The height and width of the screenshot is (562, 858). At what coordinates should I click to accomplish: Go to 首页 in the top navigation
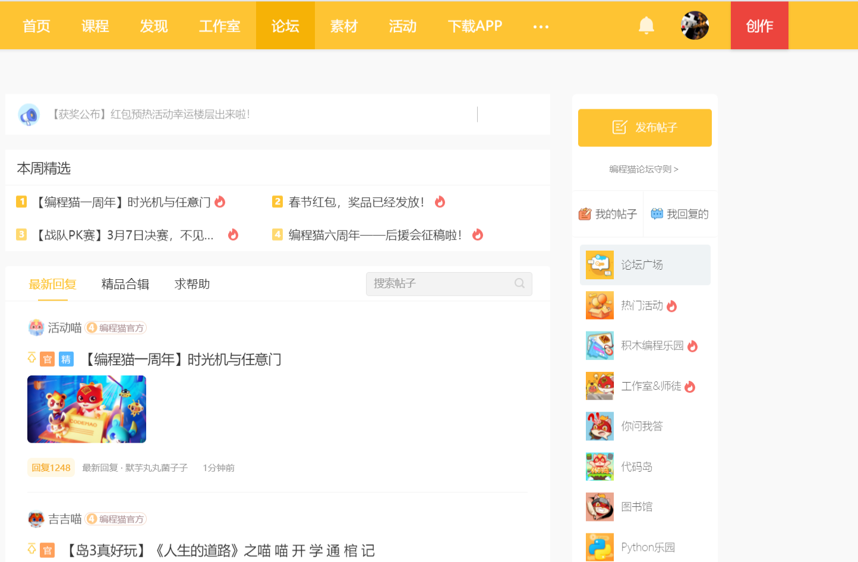pyautogui.click(x=36, y=26)
